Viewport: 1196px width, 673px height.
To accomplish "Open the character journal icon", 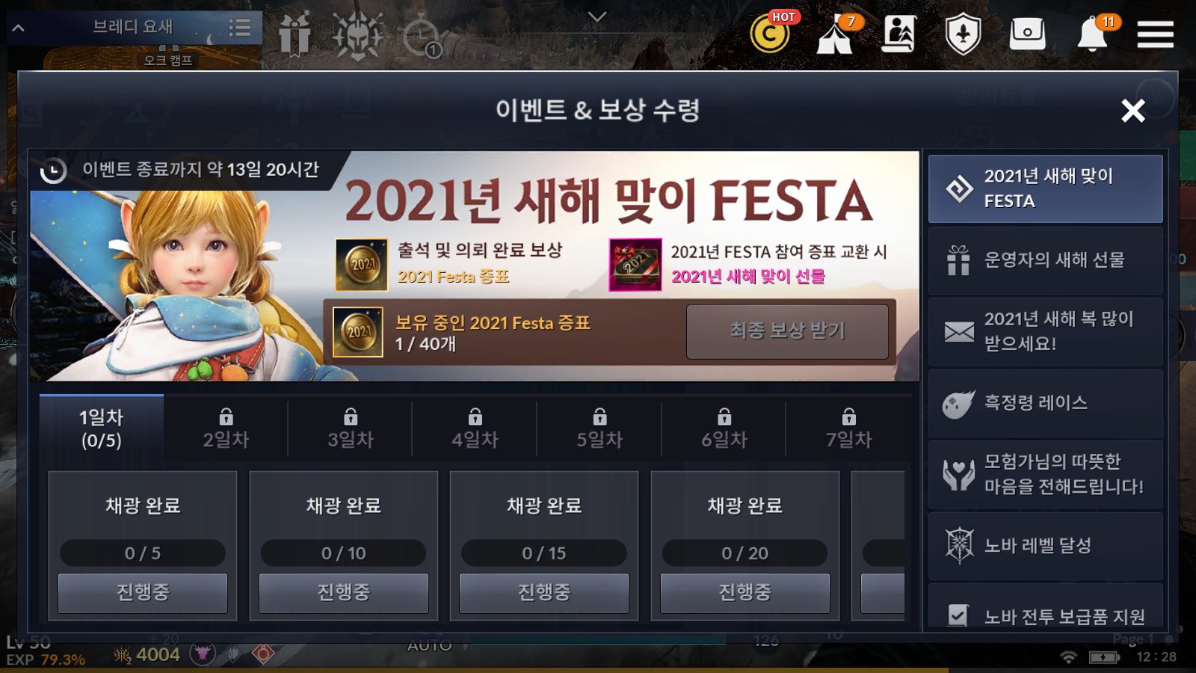I will click(x=899, y=34).
